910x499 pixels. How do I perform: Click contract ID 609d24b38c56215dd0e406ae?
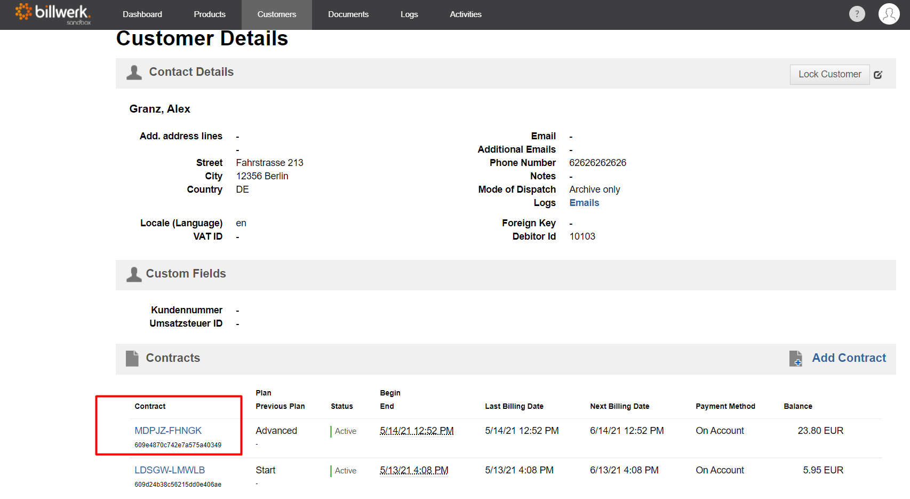click(178, 485)
